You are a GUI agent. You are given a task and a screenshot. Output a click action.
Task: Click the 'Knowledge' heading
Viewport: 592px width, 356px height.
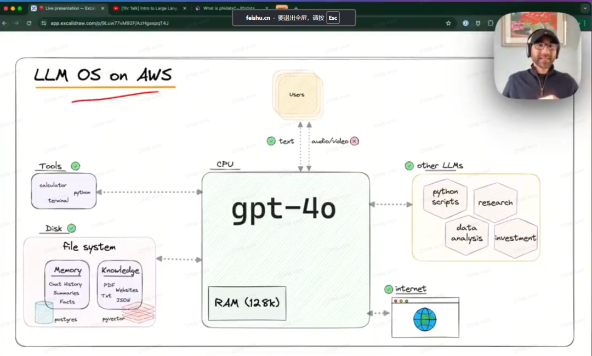tap(120, 270)
